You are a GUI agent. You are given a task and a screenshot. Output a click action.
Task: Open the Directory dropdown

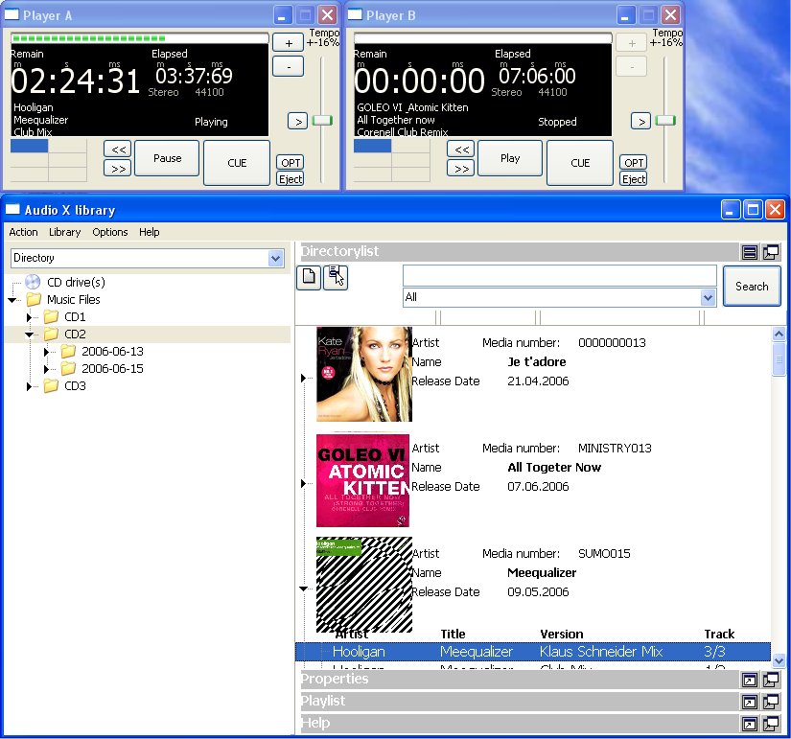(275, 258)
